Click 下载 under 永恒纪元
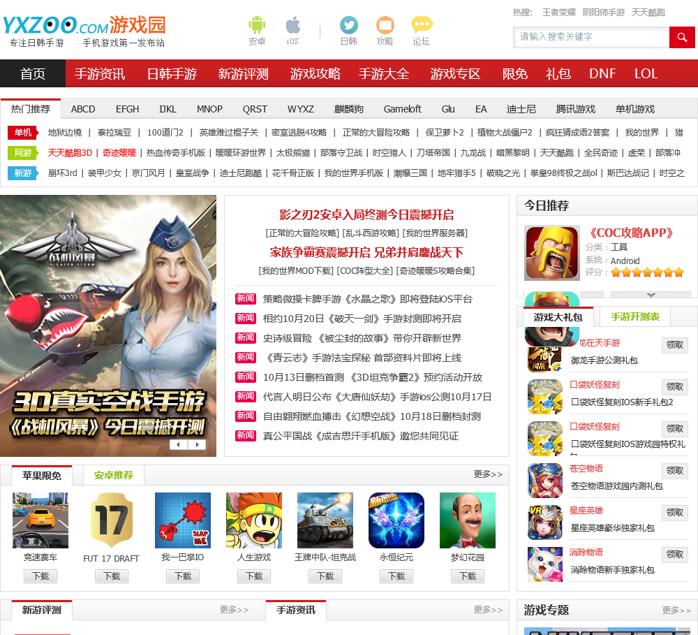The width and height of the screenshot is (698, 635). click(396, 576)
